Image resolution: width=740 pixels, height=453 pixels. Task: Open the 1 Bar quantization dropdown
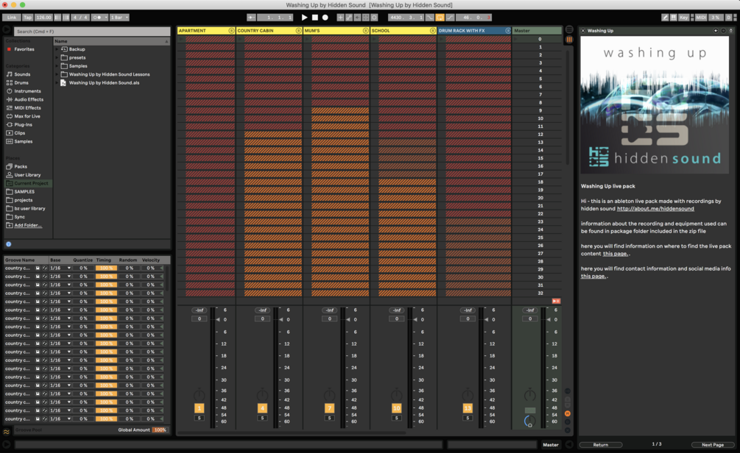(120, 18)
